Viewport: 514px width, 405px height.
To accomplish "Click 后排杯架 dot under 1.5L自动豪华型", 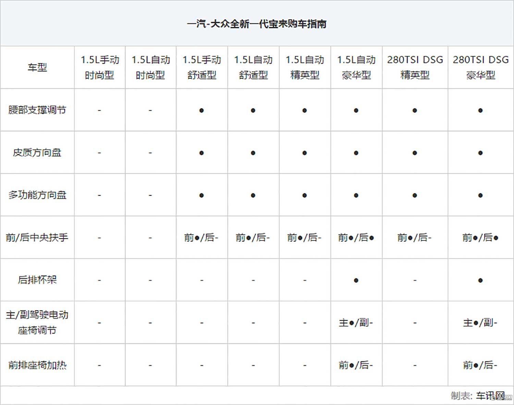I will (356, 280).
